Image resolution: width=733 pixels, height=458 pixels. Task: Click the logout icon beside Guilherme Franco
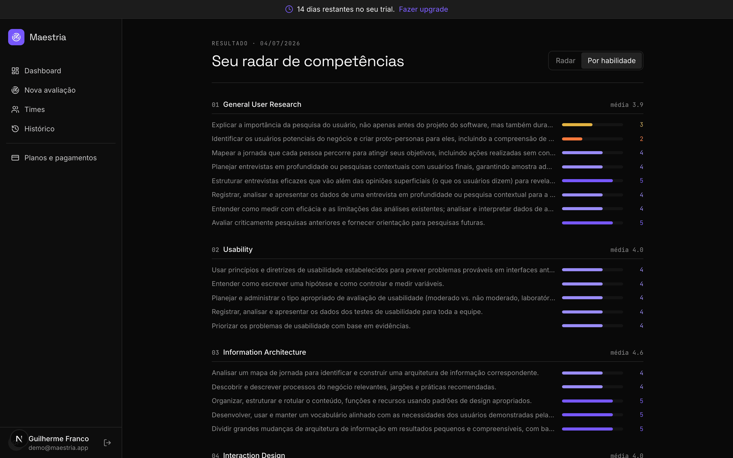107,443
